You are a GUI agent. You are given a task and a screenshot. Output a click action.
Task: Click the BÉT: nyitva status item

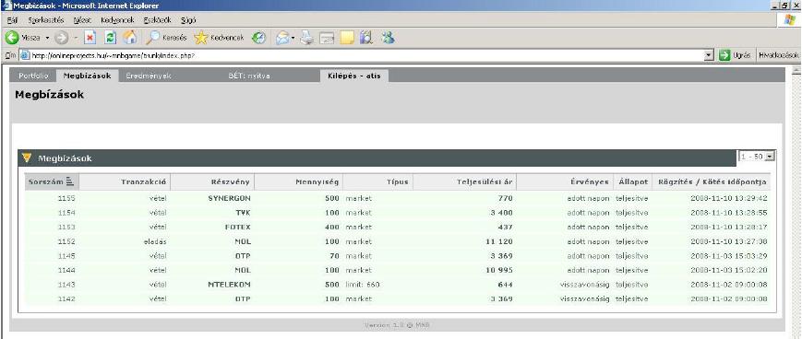coord(249,76)
